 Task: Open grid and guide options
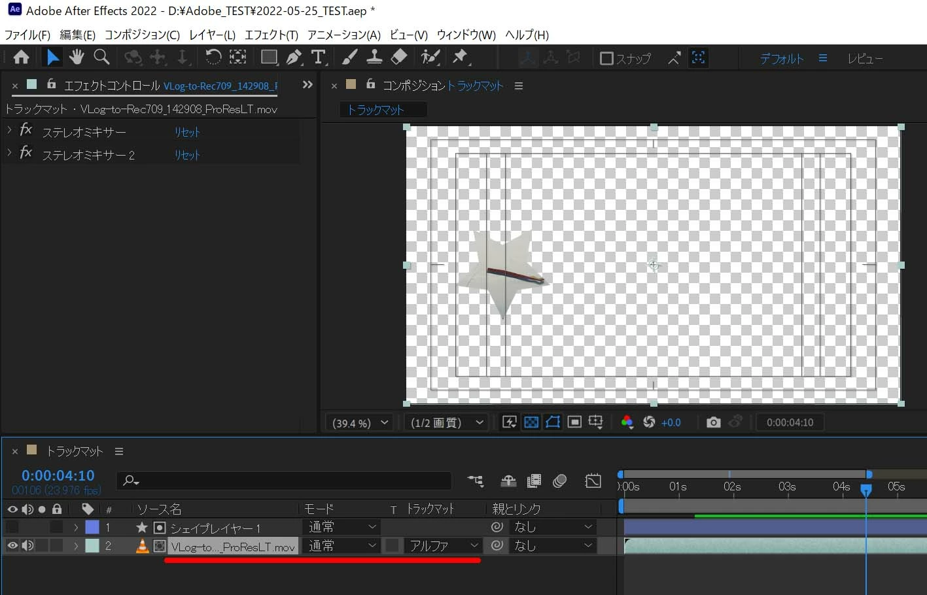click(596, 422)
